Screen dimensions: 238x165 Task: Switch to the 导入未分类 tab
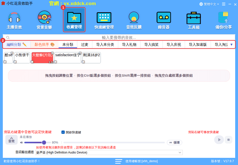105,44
